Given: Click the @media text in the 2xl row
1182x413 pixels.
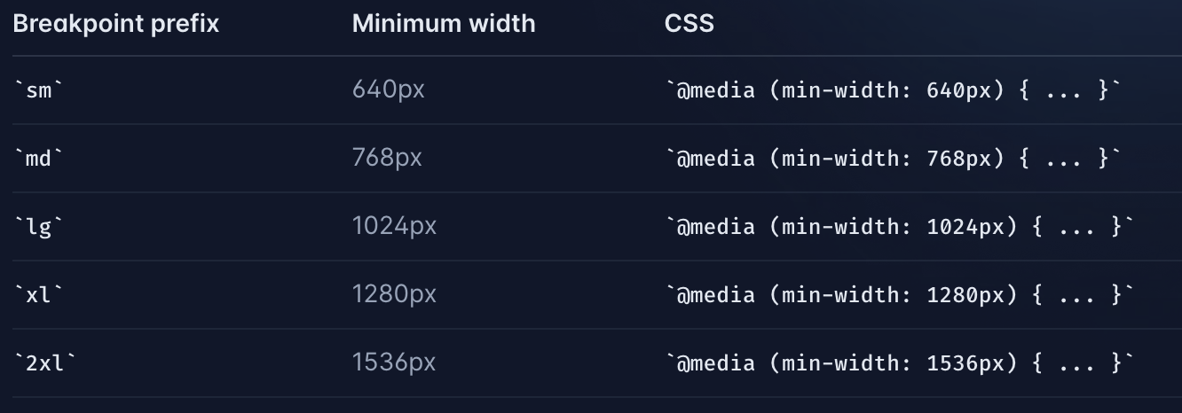Looking at the screenshot, I should pos(714,363).
